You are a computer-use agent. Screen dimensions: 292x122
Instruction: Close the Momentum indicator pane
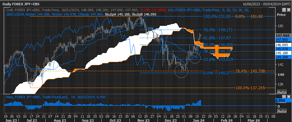coord(289,96)
